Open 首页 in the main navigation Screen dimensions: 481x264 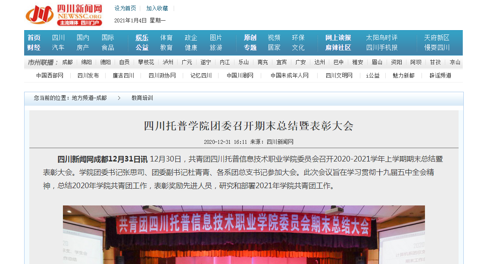[34, 37]
